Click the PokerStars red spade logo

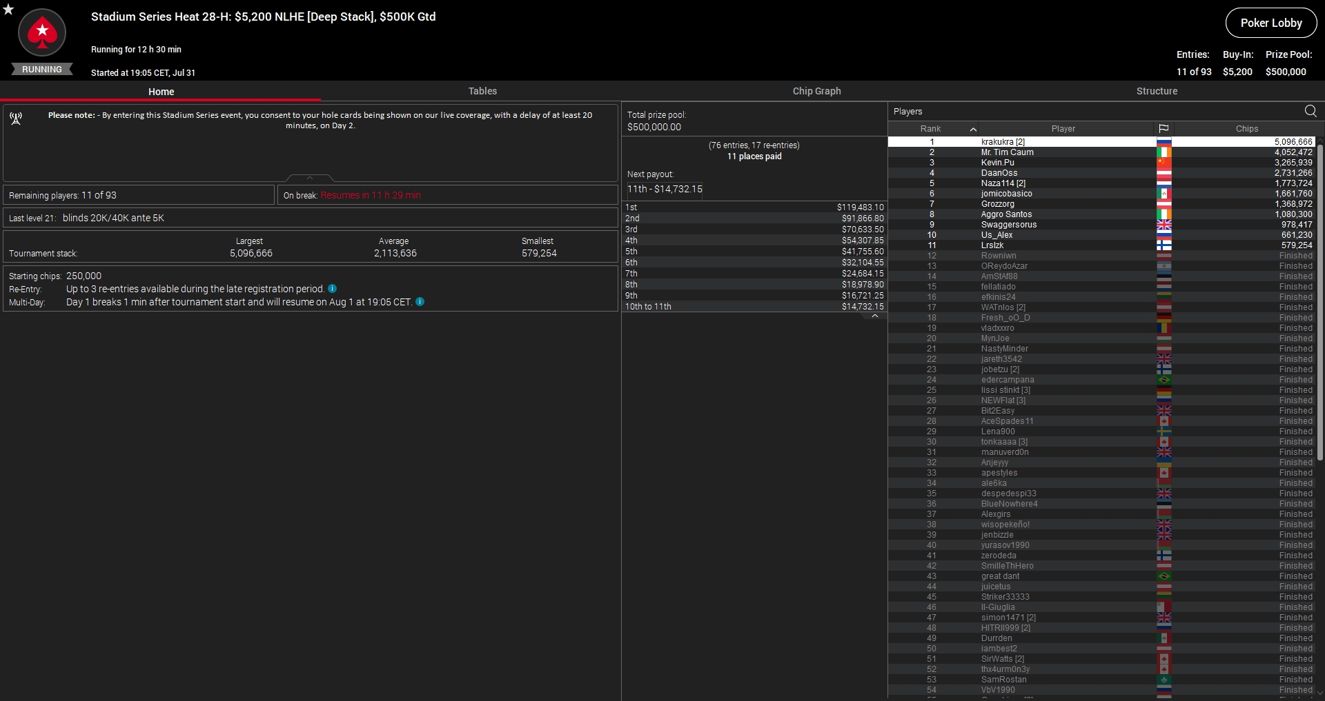[42, 32]
